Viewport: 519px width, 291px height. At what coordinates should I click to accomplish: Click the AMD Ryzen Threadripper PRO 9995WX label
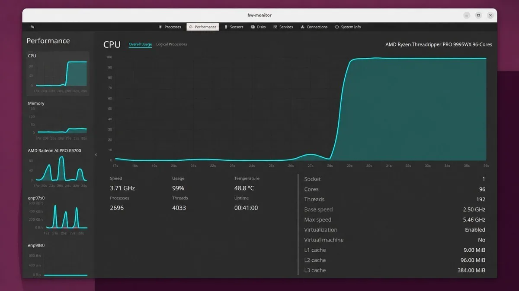(439, 44)
